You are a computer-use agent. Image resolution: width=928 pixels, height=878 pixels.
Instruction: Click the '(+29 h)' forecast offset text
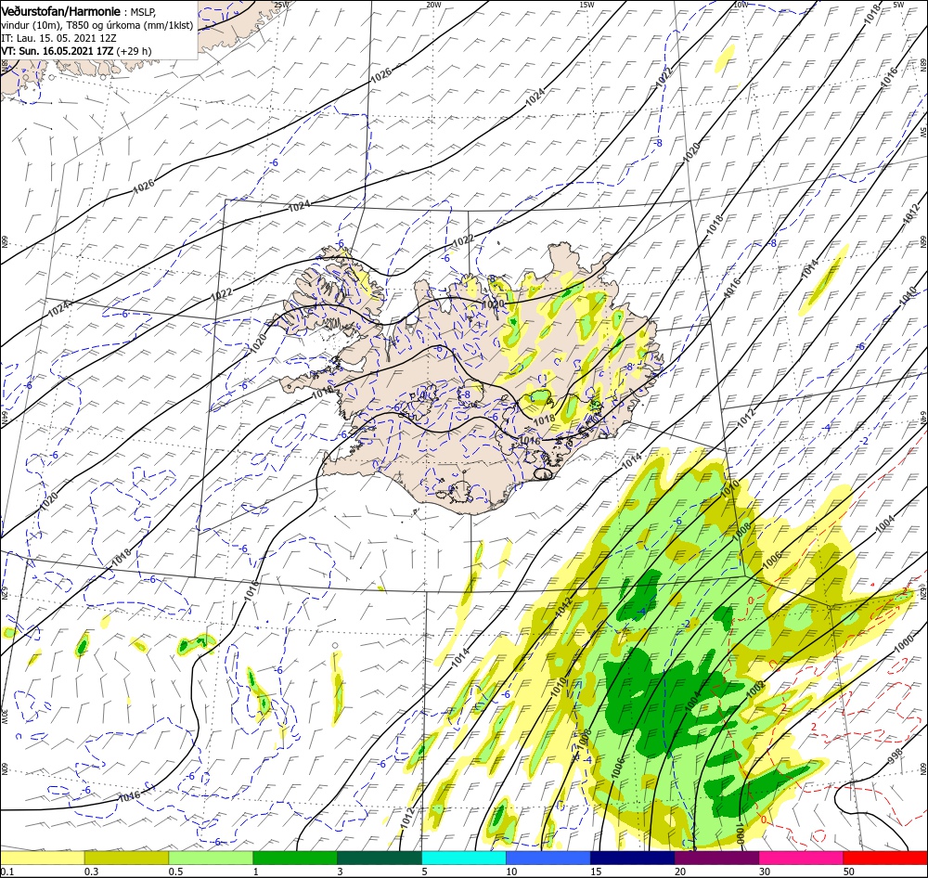pos(134,51)
